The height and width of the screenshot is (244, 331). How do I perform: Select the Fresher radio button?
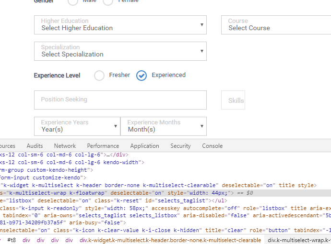(99, 76)
